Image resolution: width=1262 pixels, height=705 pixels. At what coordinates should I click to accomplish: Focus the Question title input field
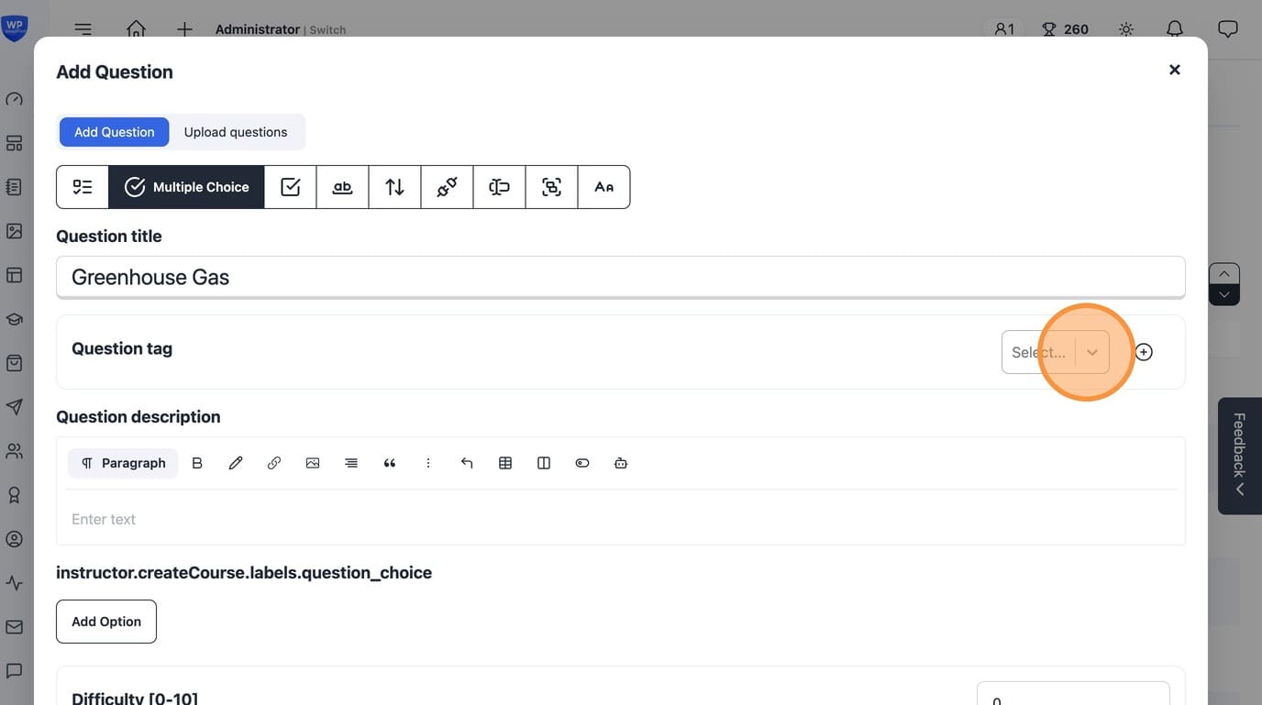click(621, 277)
